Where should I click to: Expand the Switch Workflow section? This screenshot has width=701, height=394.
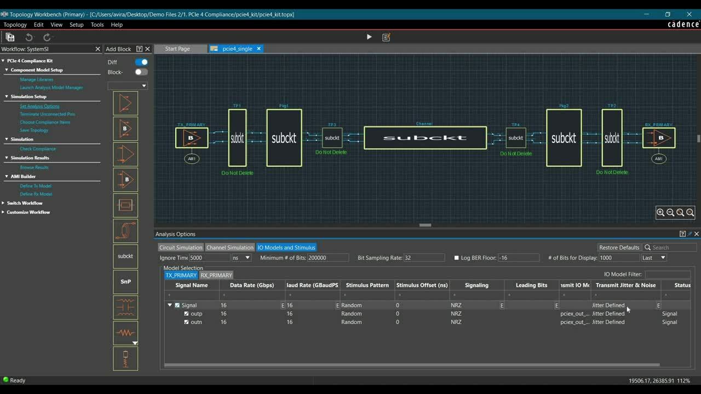pos(3,203)
